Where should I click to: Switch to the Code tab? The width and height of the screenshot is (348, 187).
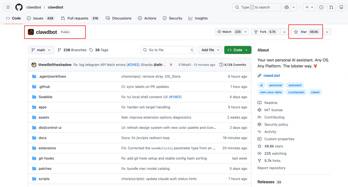[13, 18]
